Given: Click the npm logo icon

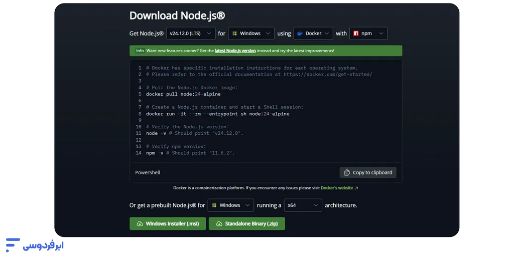Looking at the screenshot, I should tap(356, 34).
